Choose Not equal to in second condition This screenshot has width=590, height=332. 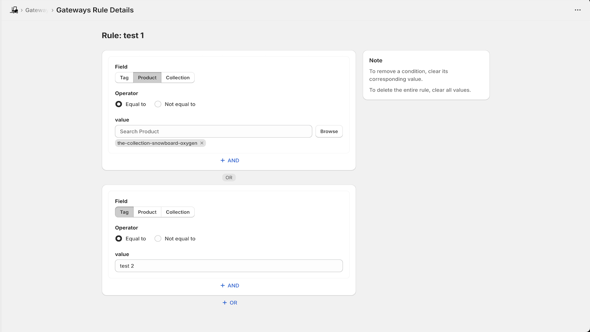(158, 239)
